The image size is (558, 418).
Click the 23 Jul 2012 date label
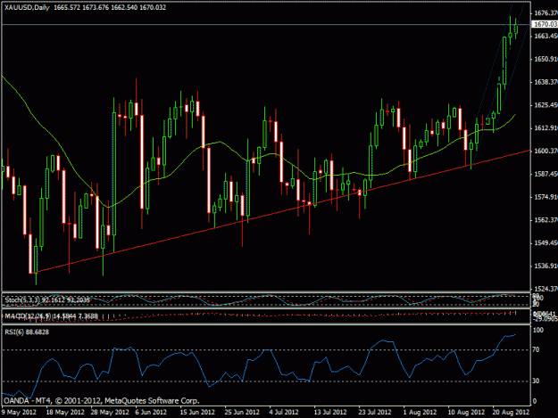pyautogui.click(x=375, y=413)
